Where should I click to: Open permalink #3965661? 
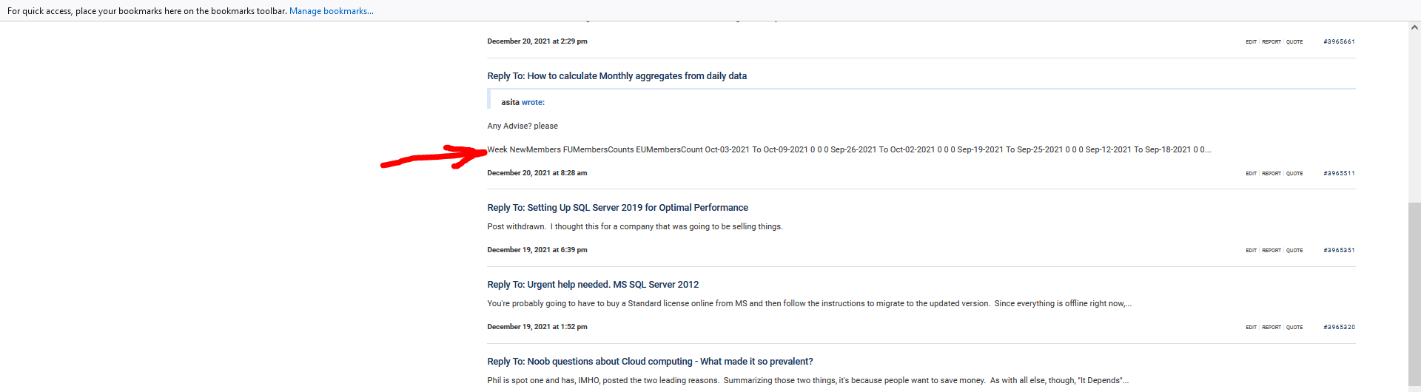coord(1339,42)
